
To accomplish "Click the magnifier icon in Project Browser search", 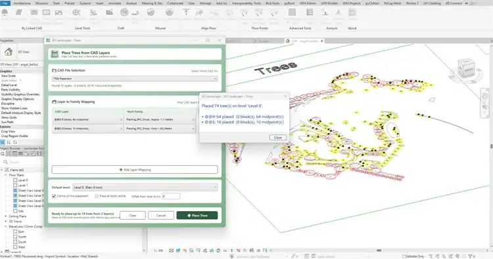I will tap(5, 162).
